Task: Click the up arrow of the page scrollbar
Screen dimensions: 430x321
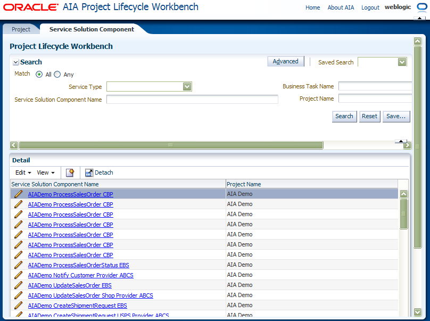Action: [x=417, y=42]
